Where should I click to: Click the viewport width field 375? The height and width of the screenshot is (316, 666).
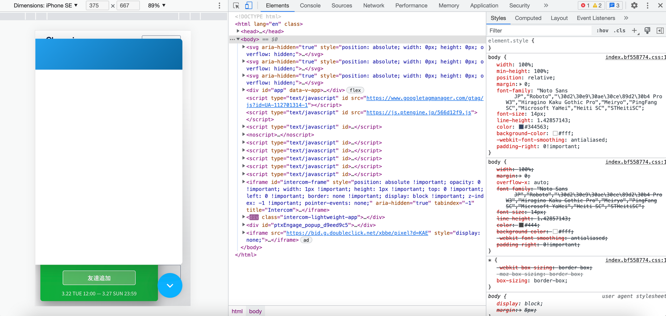coord(97,6)
